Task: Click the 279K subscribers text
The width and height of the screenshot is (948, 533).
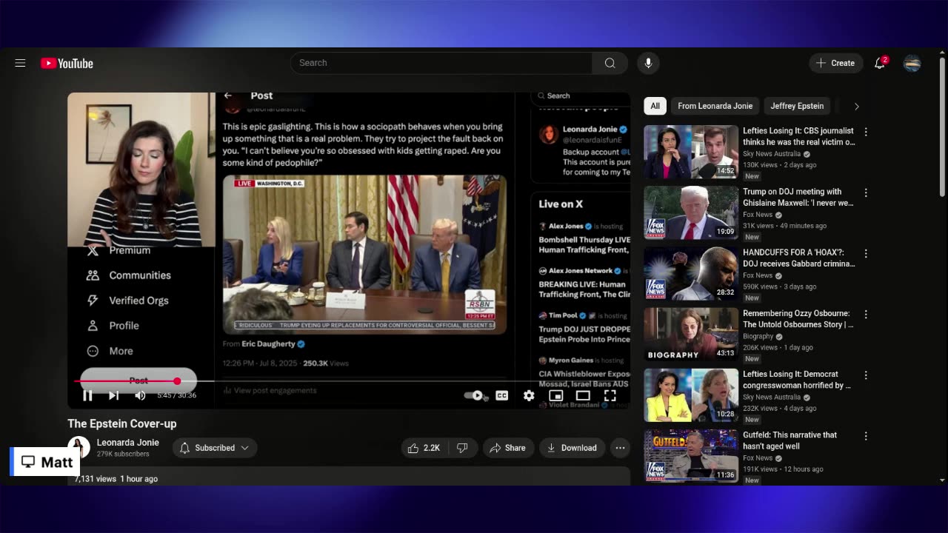Action: [x=123, y=455]
